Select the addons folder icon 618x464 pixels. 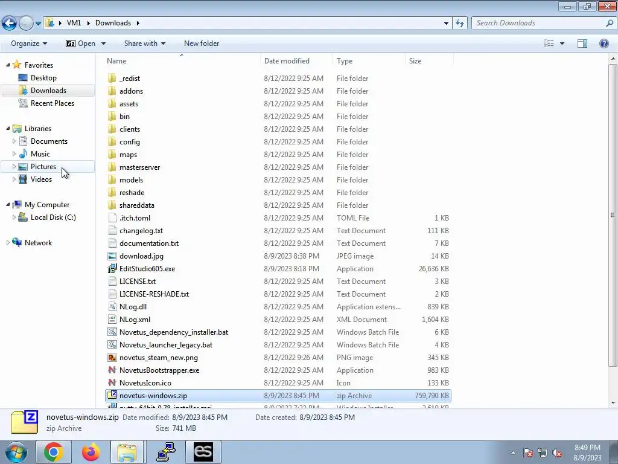pyautogui.click(x=112, y=91)
